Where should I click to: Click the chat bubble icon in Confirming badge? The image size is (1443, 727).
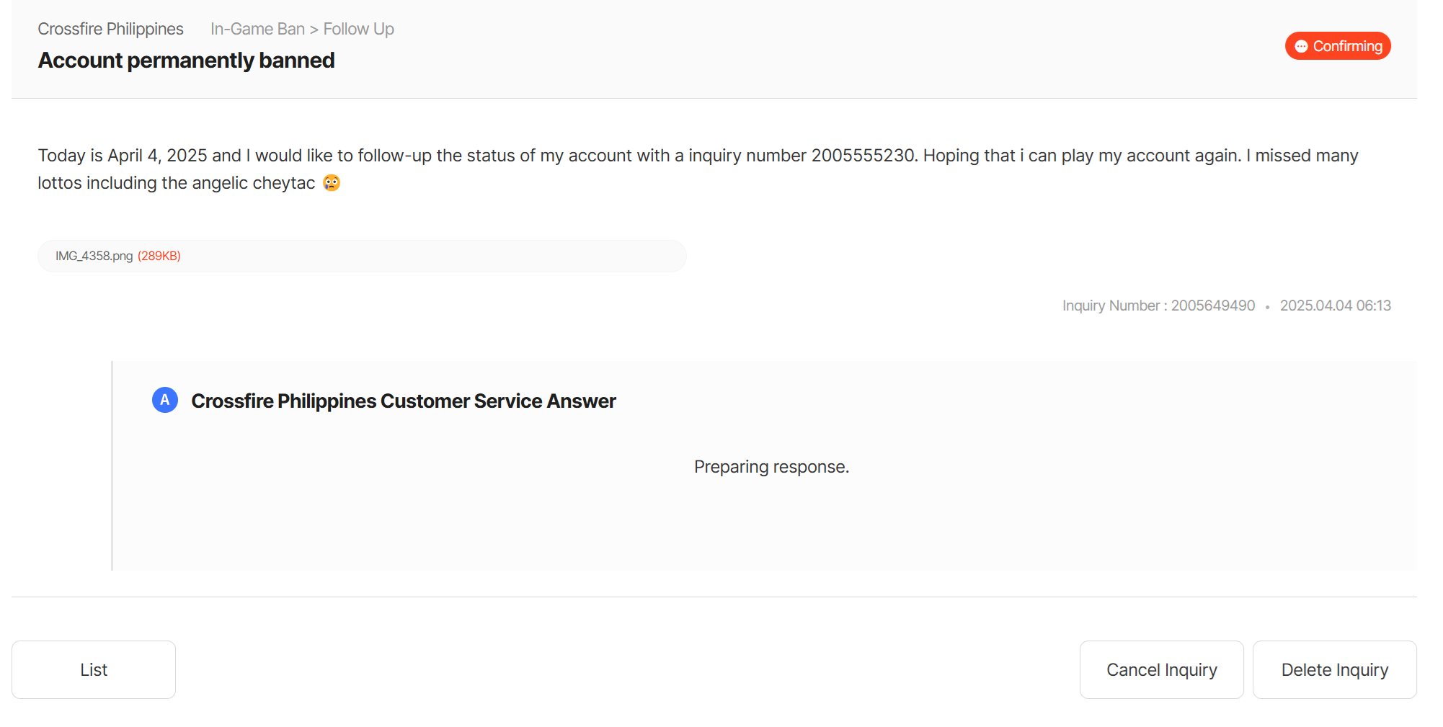tap(1301, 46)
